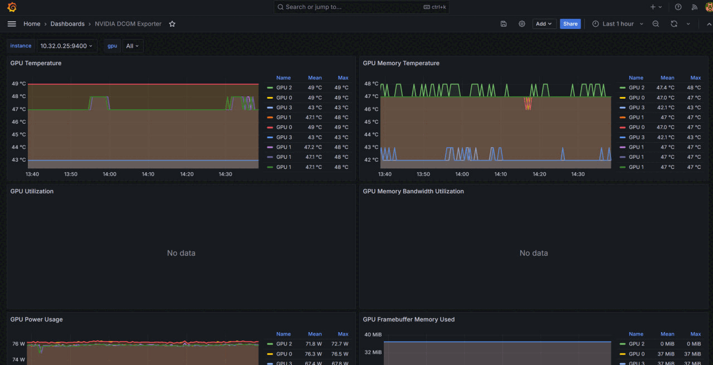Open the user profile avatar
The height and width of the screenshot is (365, 713).
709,7
